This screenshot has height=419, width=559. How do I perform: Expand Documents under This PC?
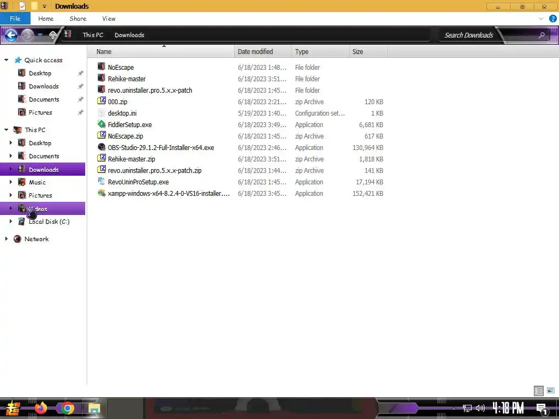pos(11,155)
